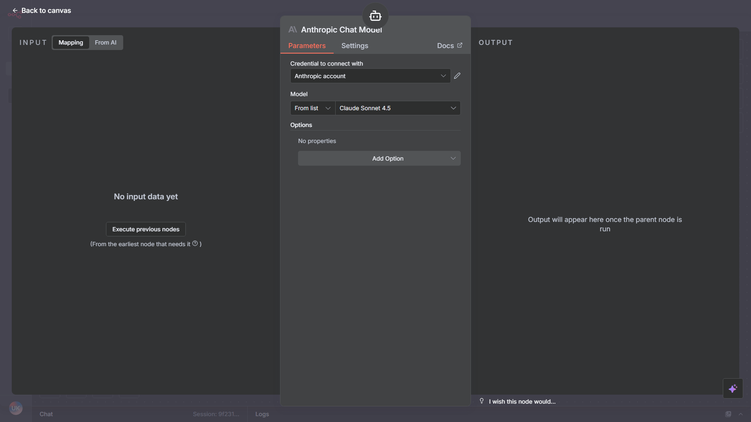Click the robot node icon at top
This screenshot has height=422, width=751.
point(375,16)
